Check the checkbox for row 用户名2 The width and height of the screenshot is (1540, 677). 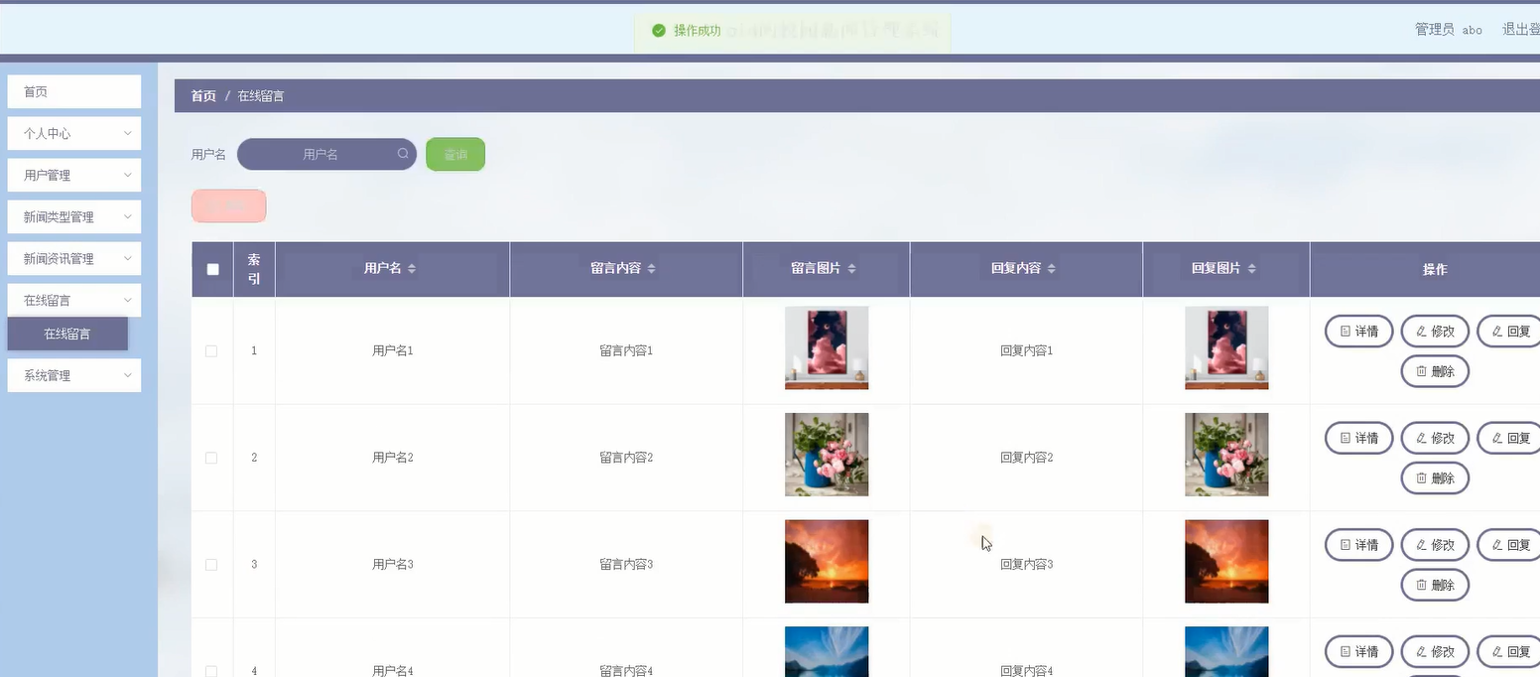(x=211, y=458)
